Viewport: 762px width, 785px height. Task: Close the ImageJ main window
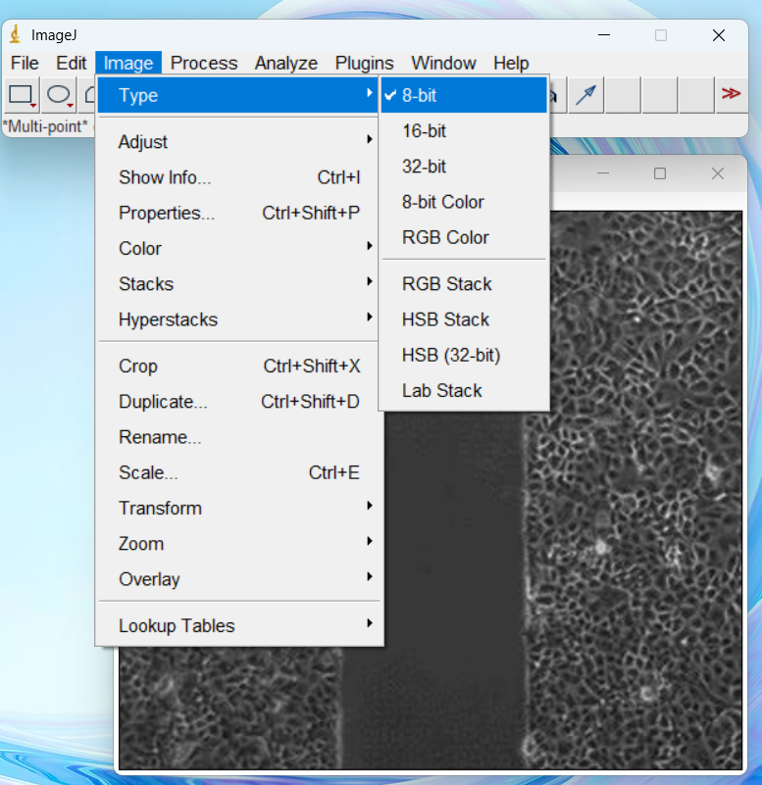pos(719,35)
